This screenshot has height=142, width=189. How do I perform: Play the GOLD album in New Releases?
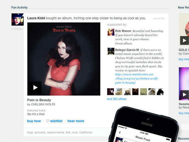[184, 40]
